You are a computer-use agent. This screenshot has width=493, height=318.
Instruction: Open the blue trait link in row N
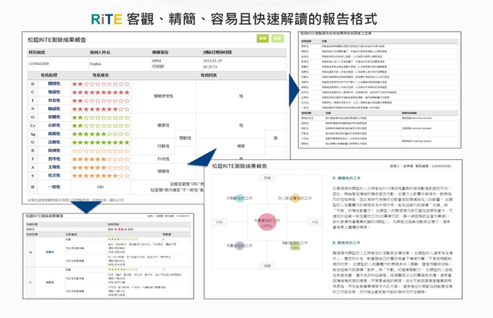[54, 109]
